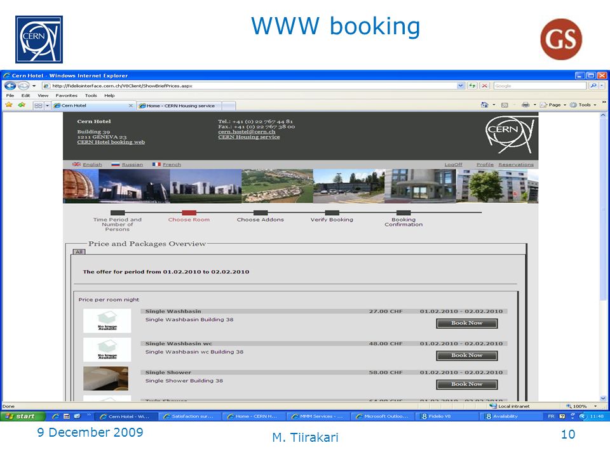The image size is (610, 457).
Task: Open Satisfaction survey taskbar window
Action: click(x=189, y=416)
